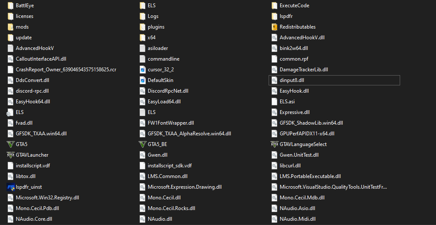This screenshot has width=436, height=225.
Task: Select the file name NAudio.Core.dll
Action: pos(34,219)
